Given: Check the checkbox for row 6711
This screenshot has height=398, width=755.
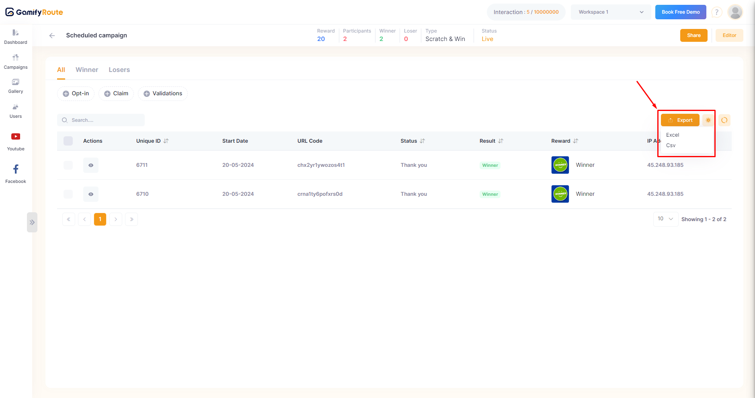Looking at the screenshot, I should (x=68, y=165).
